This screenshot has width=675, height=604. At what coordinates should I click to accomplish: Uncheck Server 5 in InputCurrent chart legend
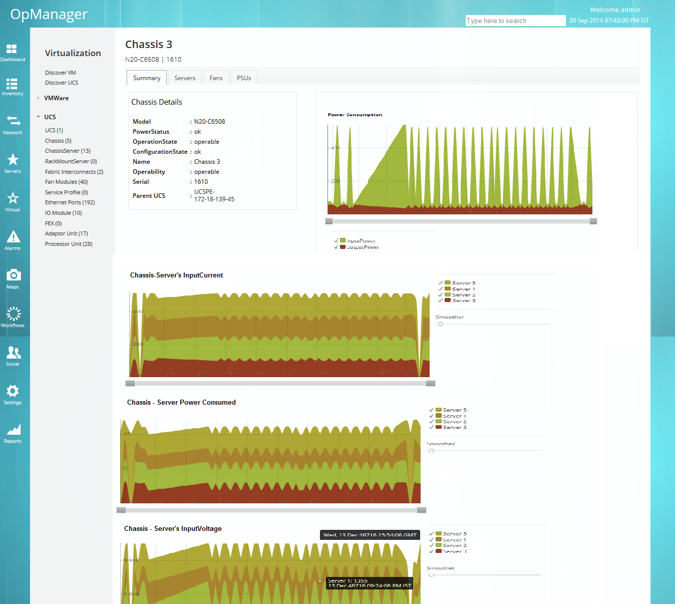pyautogui.click(x=441, y=283)
